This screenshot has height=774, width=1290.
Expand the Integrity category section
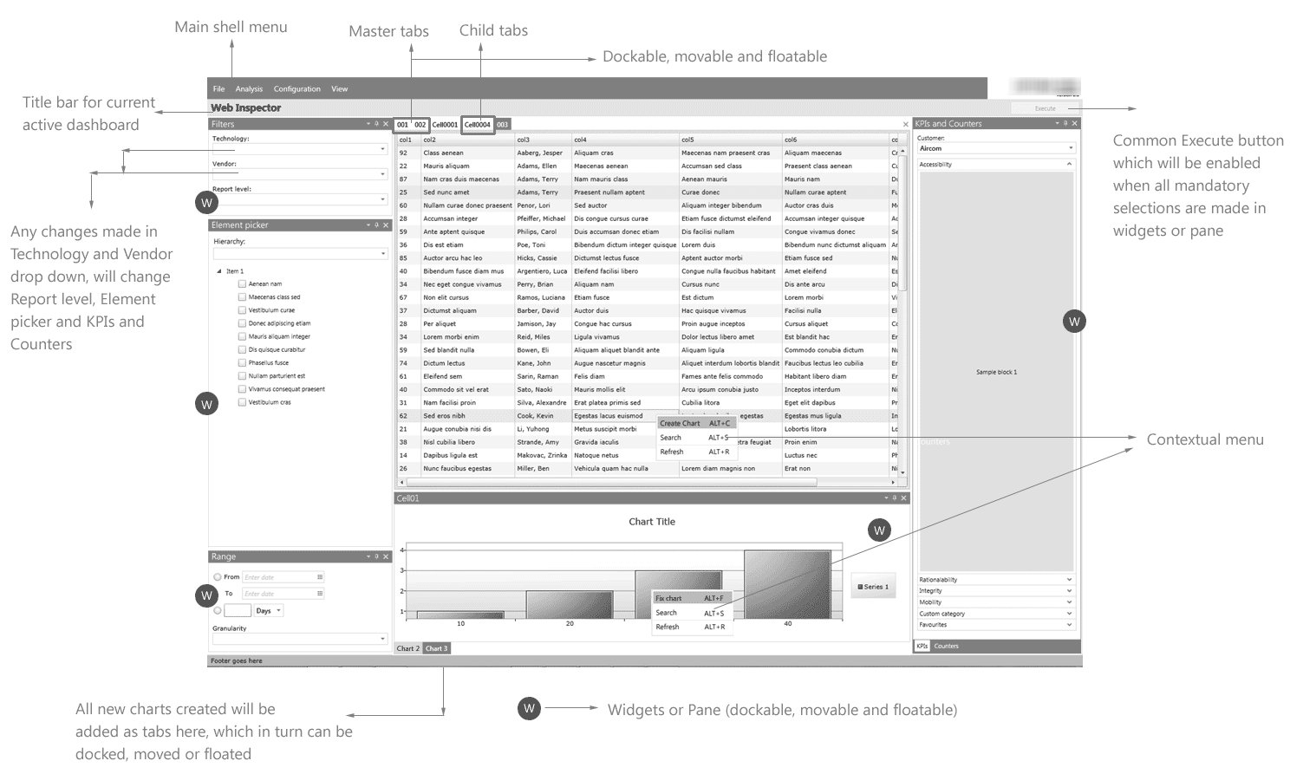point(1069,591)
